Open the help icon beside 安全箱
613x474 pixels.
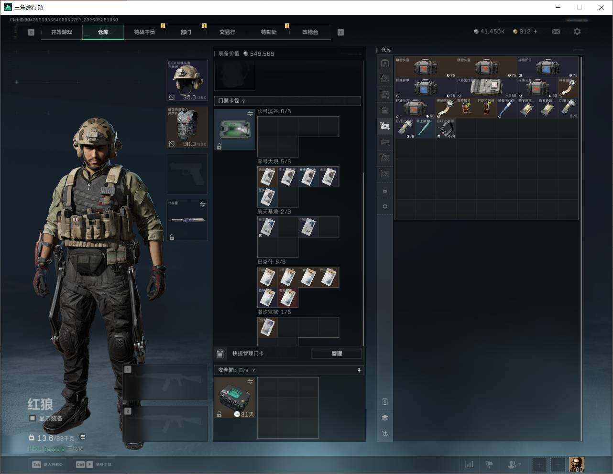[253, 370]
